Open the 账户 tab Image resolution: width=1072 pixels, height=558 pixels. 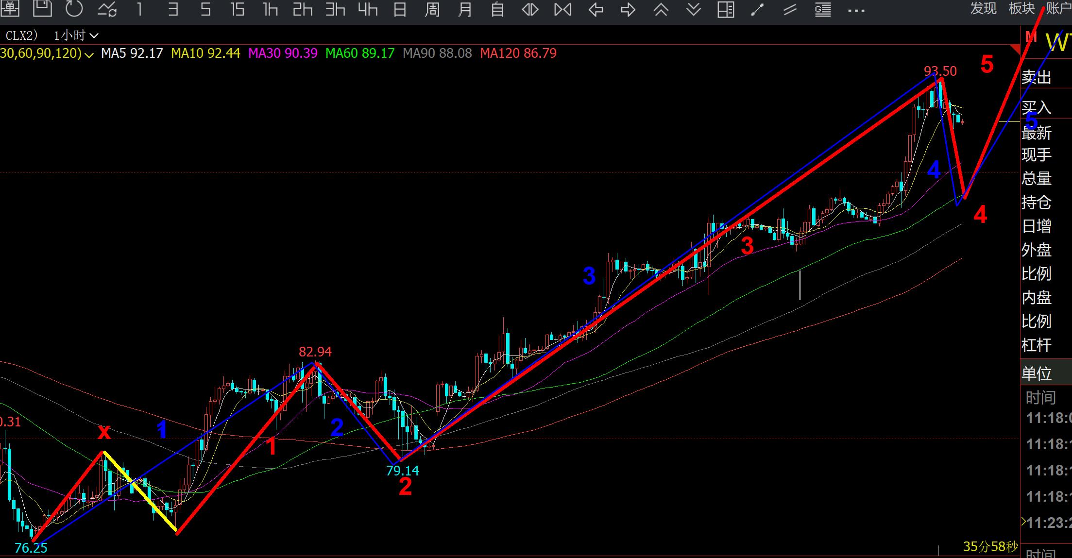pos(1059,8)
